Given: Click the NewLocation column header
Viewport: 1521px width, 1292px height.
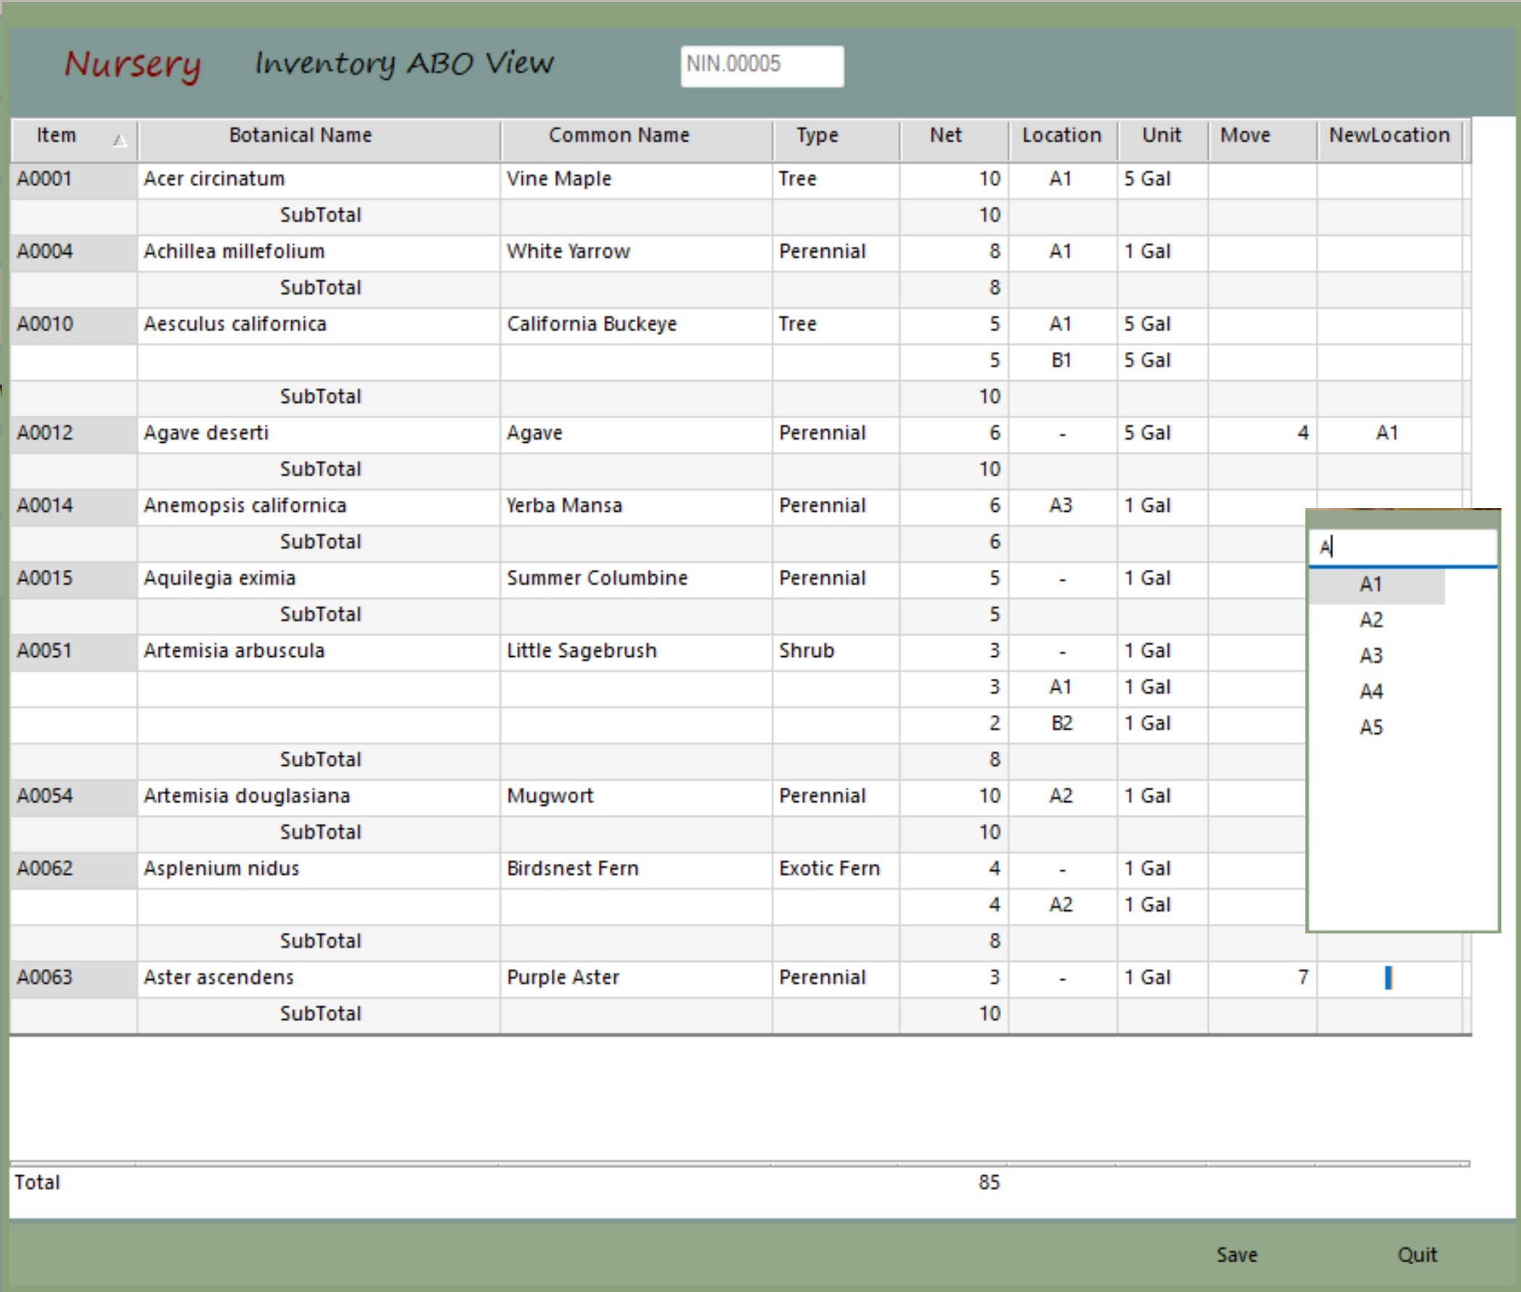Looking at the screenshot, I should 1388,136.
